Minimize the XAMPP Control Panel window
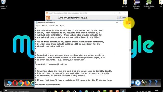 tap(114, 13)
